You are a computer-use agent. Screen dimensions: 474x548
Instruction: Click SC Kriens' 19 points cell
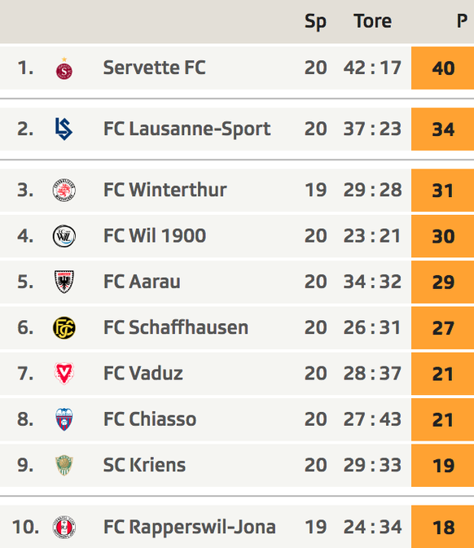pyautogui.click(x=442, y=465)
